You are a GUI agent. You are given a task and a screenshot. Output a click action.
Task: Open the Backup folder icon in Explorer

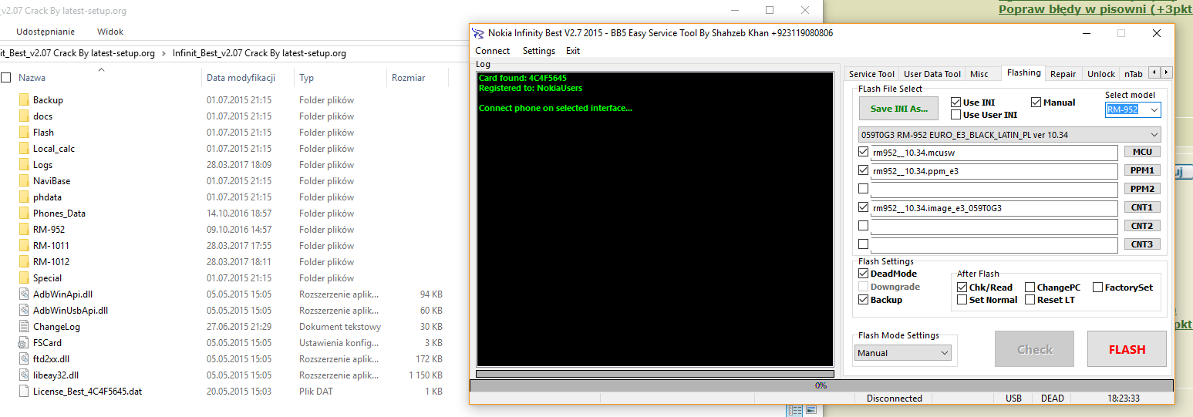tap(24, 99)
